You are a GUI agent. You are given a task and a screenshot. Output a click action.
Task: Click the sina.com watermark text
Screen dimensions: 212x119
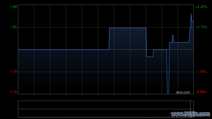tap(183, 92)
